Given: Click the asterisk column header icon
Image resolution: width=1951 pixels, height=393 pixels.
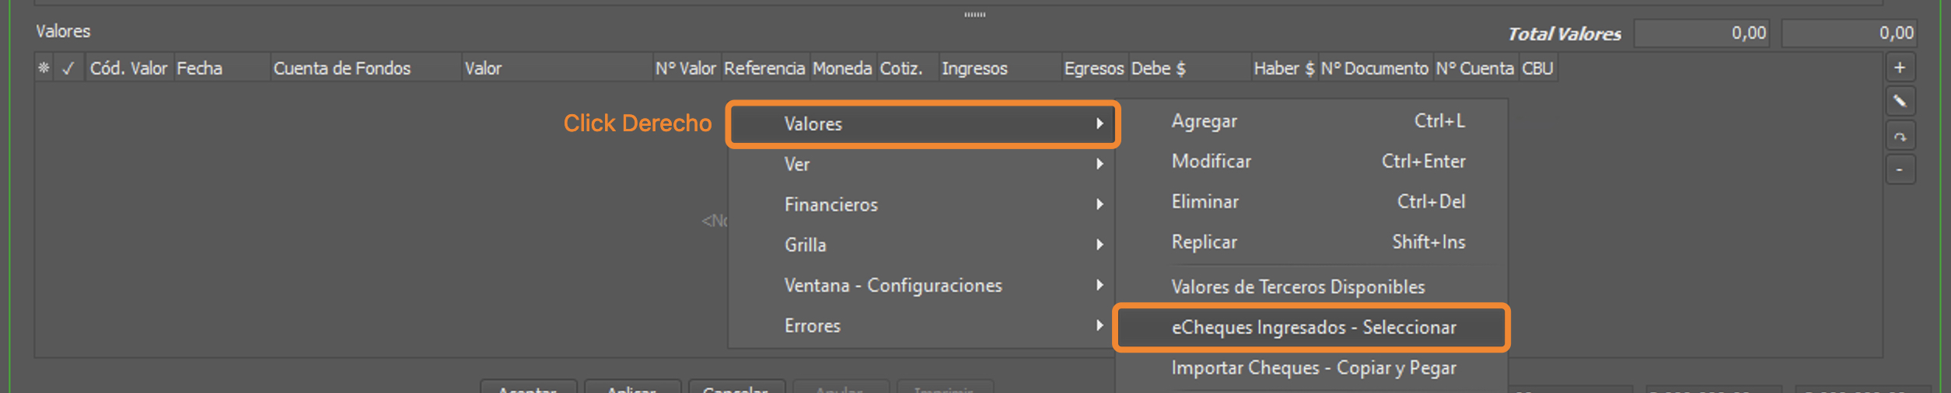Looking at the screenshot, I should 44,68.
